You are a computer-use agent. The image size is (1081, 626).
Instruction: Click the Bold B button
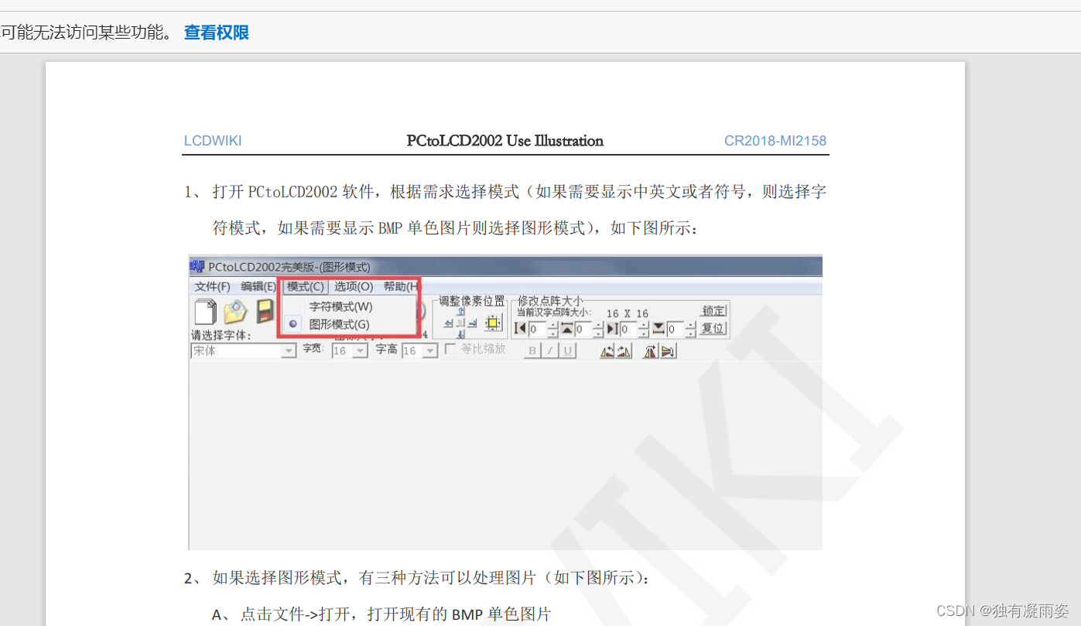tap(532, 351)
